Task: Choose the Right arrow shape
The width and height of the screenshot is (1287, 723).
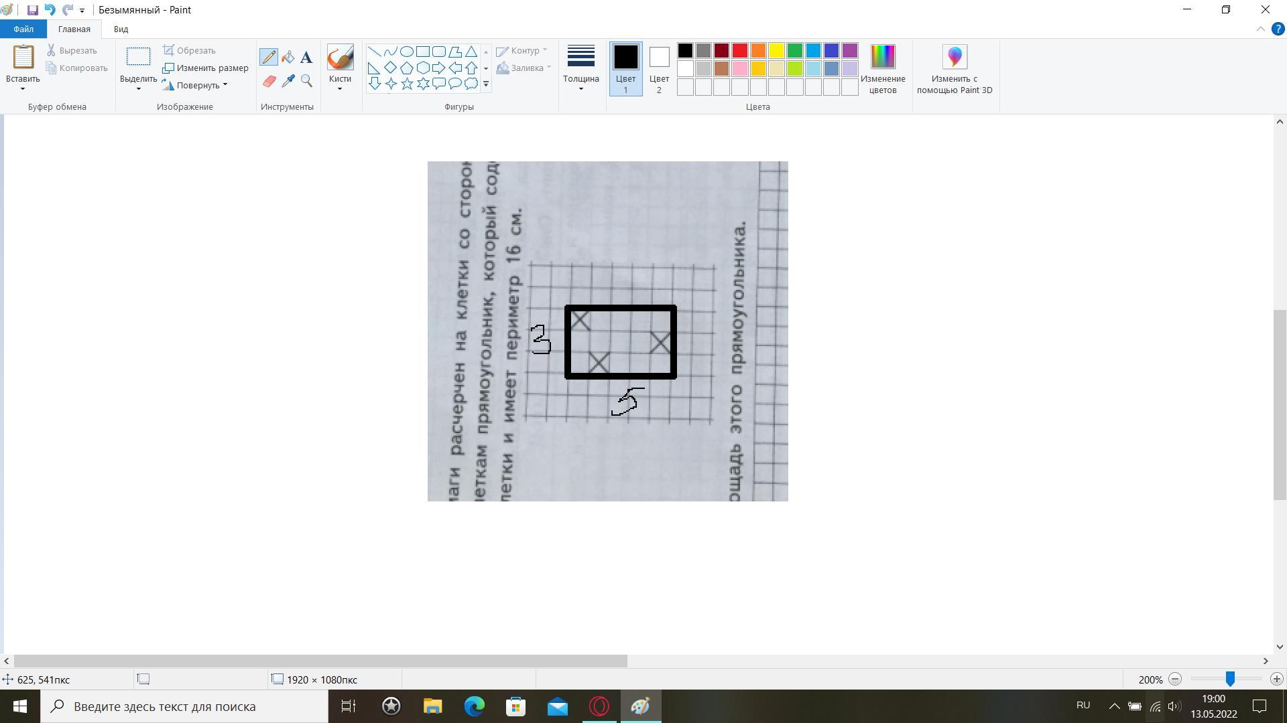Action: 439,68
